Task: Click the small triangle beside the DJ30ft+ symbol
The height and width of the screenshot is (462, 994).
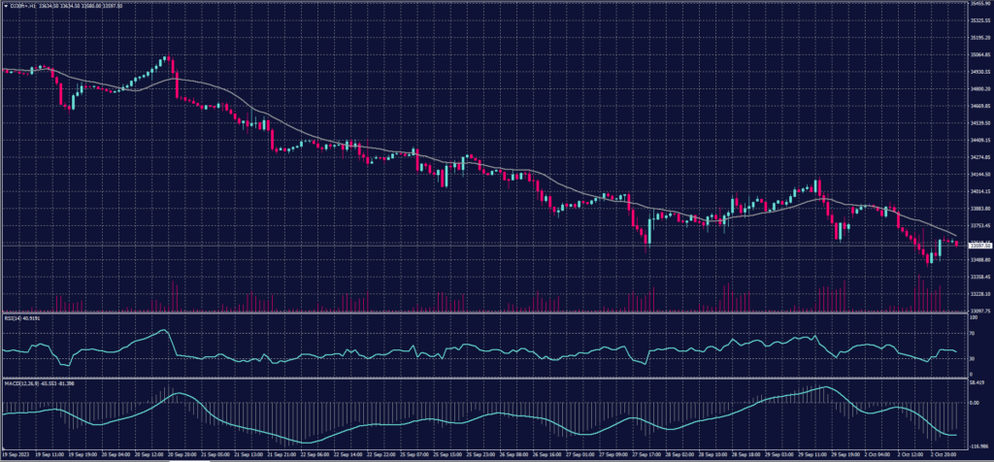Action: point(5,5)
